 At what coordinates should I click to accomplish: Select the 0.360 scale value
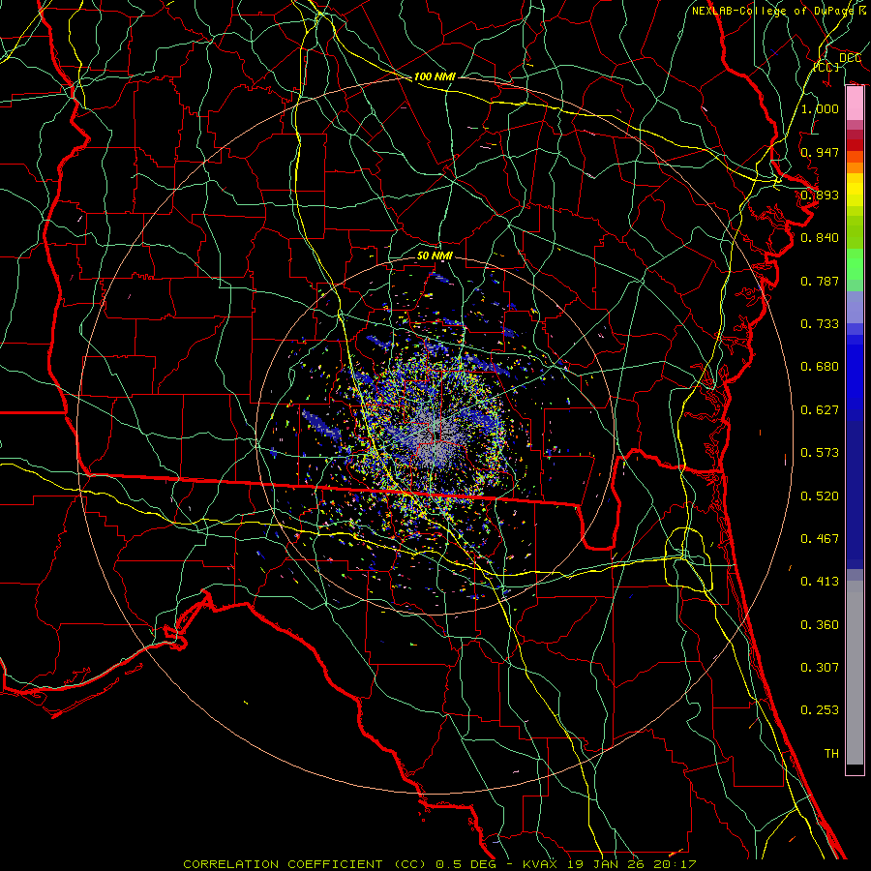coord(820,625)
